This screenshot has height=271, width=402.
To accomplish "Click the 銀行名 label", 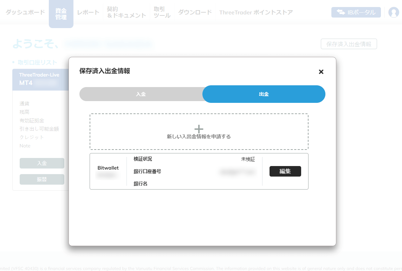I will 140,184.
